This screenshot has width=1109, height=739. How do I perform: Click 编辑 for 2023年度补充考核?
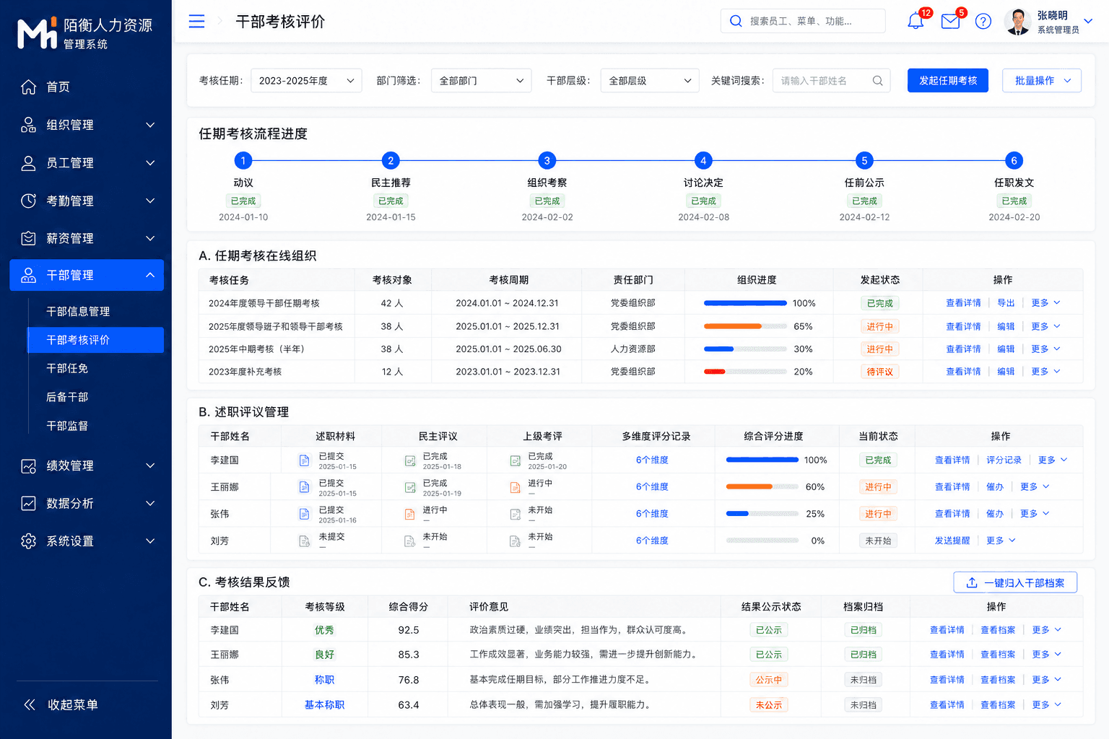(1006, 372)
